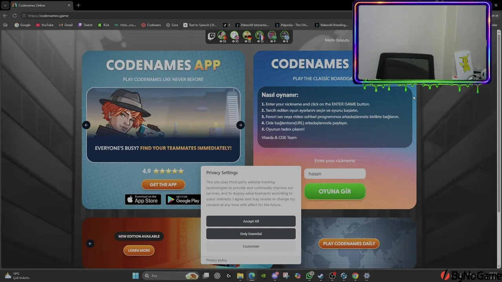Open Codewars bookmark
502x282 pixels.
pos(151,25)
